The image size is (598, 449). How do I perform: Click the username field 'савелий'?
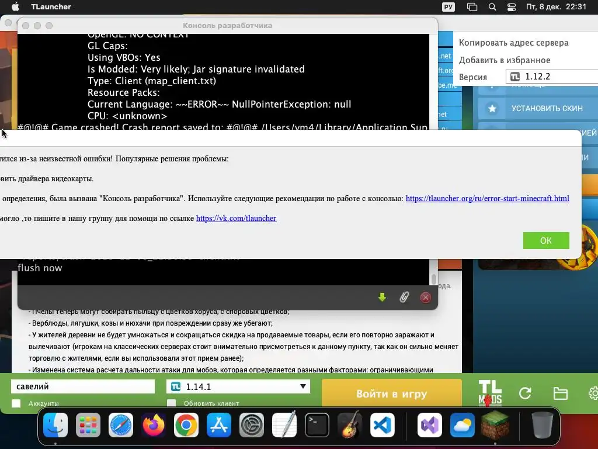[83, 386]
